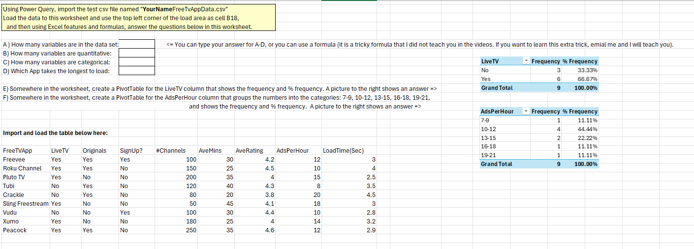694x249 pixels.
Task: Select the 7-9 group in AdsPerHour pivot
Action: [505, 120]
